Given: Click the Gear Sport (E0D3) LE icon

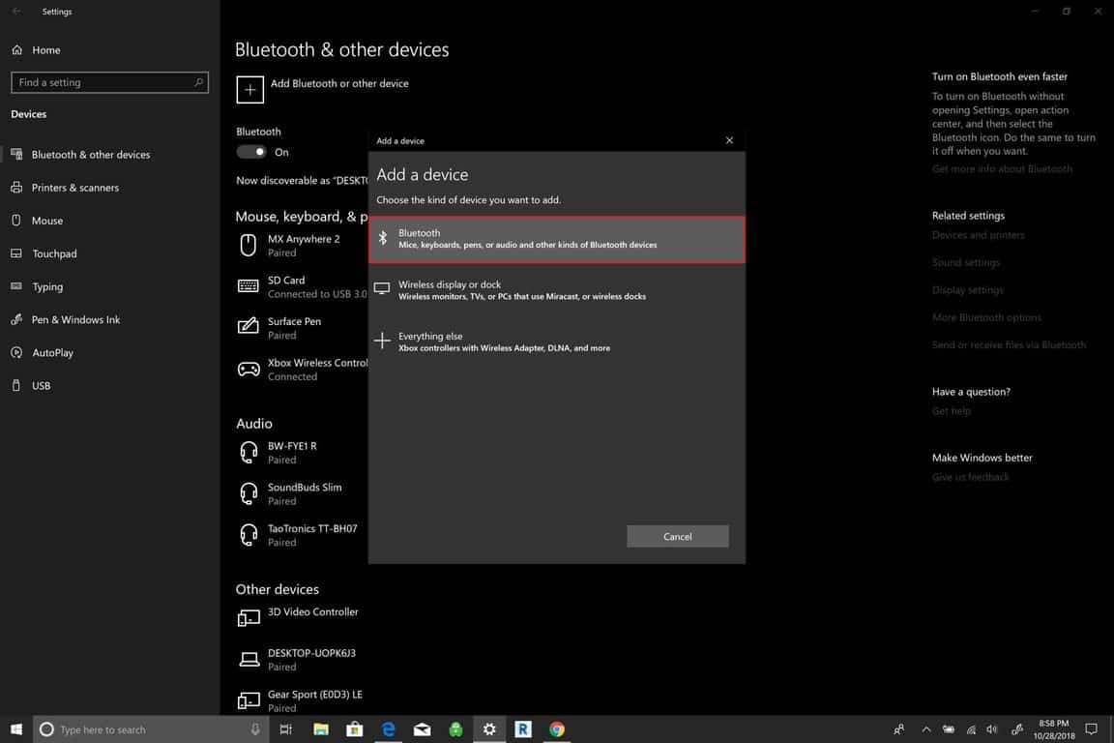Looking at the screenshot, I should click(249, 701).
